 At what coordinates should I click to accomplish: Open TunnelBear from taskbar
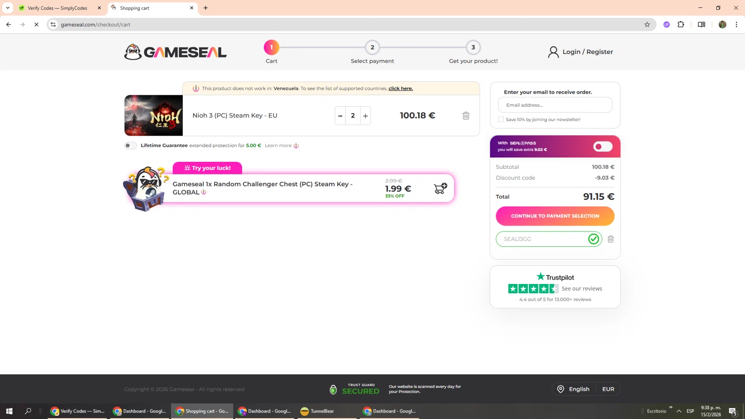click(328, 411)
